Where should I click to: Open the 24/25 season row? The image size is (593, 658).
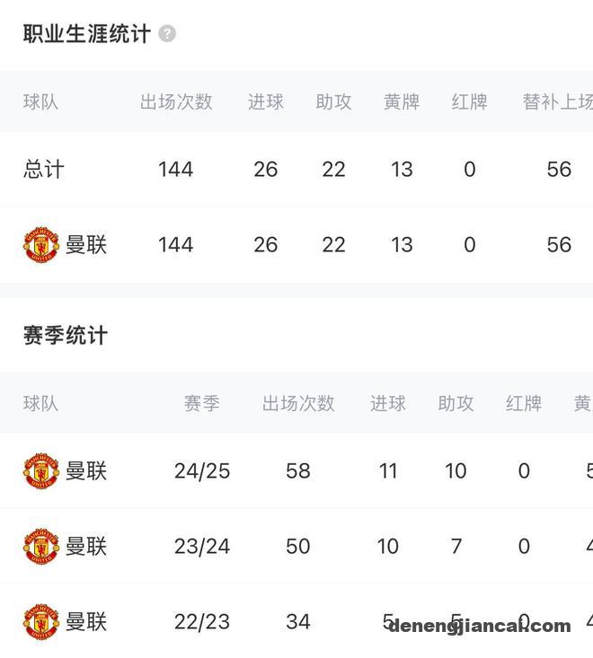coord(296,471)
